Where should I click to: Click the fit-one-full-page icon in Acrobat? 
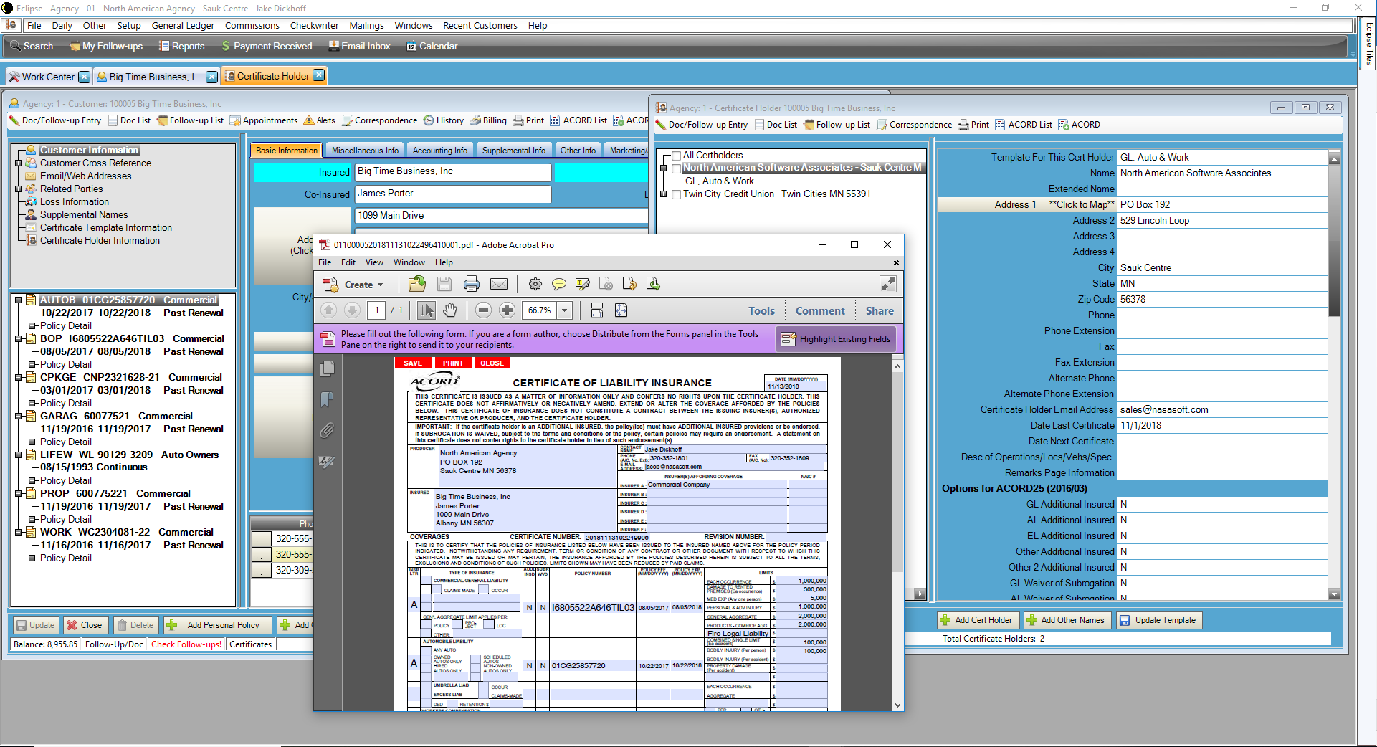click(x=621, y=310)
